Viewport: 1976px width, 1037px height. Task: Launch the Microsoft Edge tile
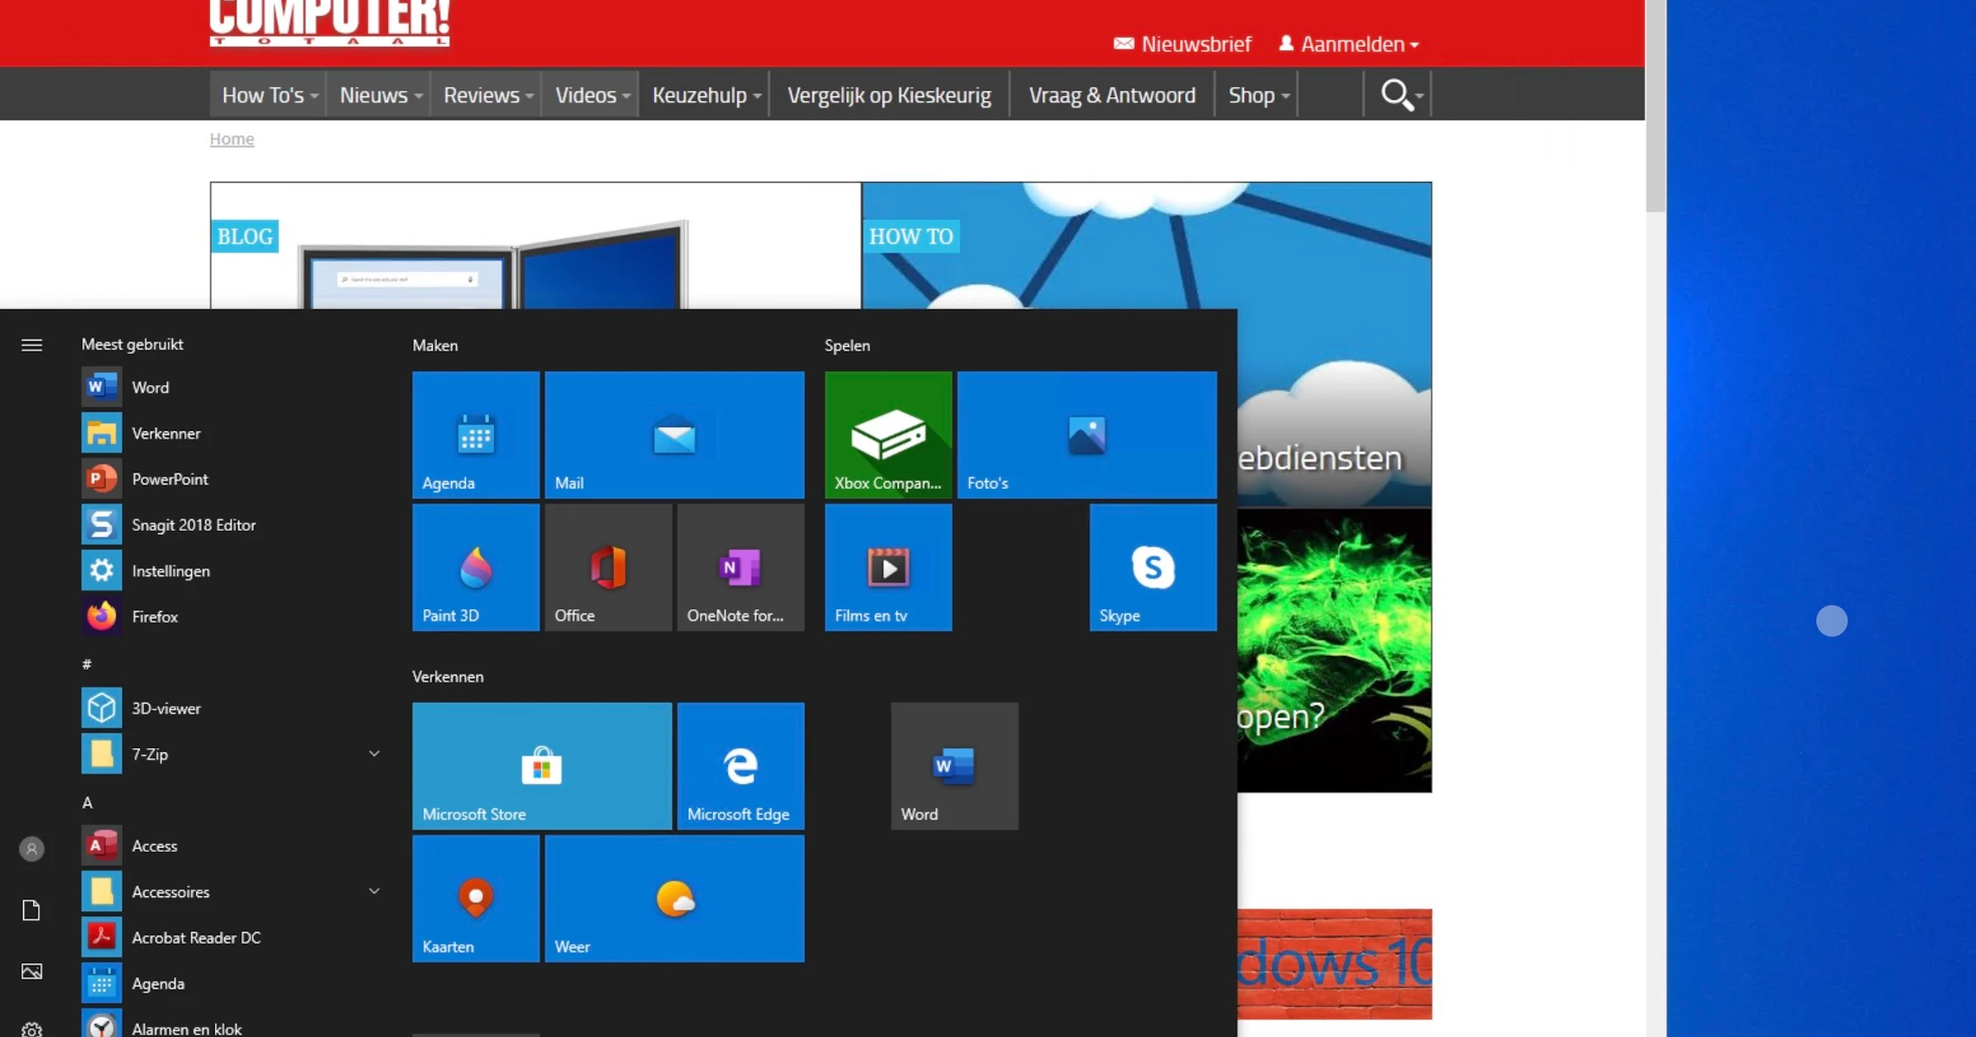[740, 765]
